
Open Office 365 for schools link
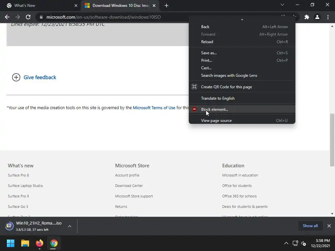pos(239,196)
